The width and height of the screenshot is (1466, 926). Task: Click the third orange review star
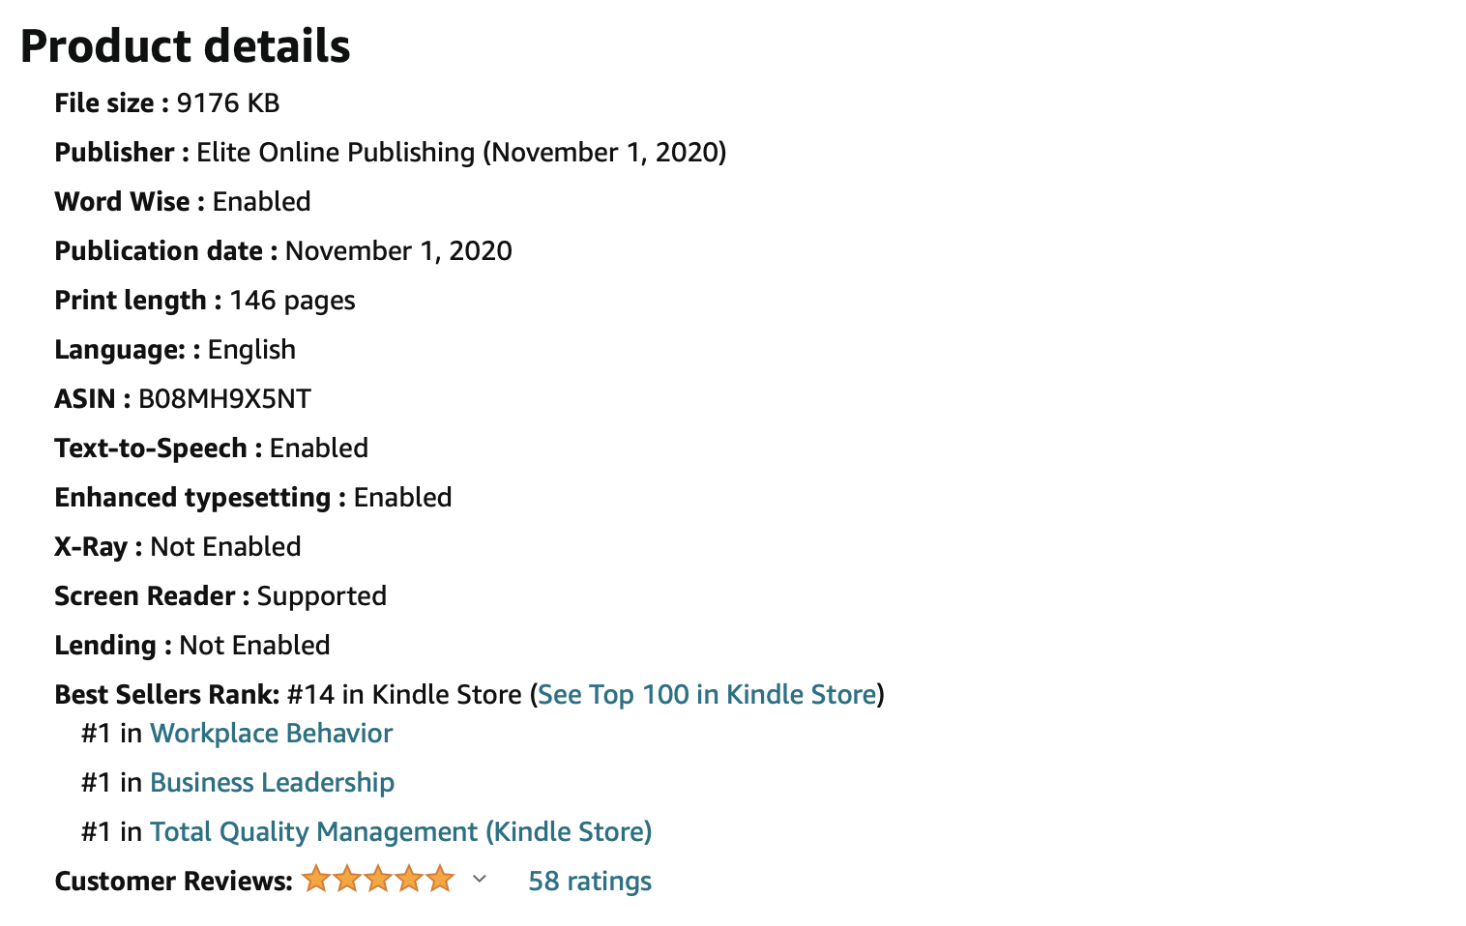pos(377,879)
